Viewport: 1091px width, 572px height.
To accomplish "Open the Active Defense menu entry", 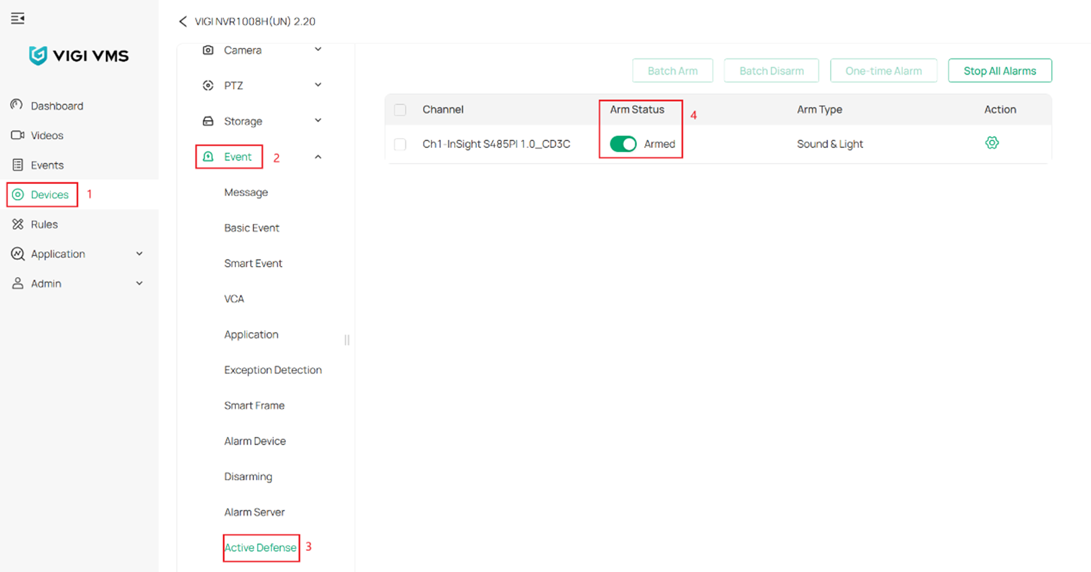I will (x=260, y=548).
